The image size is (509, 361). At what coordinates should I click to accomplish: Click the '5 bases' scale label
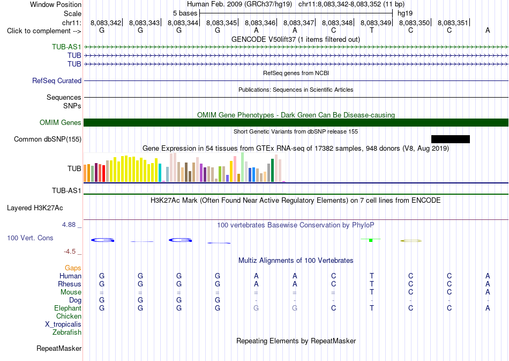[x=185, y=13]
